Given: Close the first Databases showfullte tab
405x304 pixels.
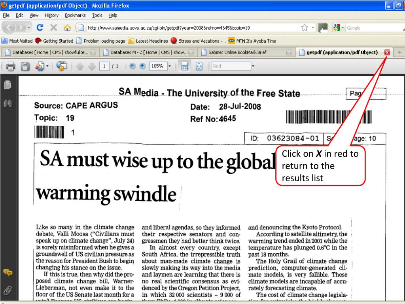Looking at the screenshot, I should (x=93, y=53).
